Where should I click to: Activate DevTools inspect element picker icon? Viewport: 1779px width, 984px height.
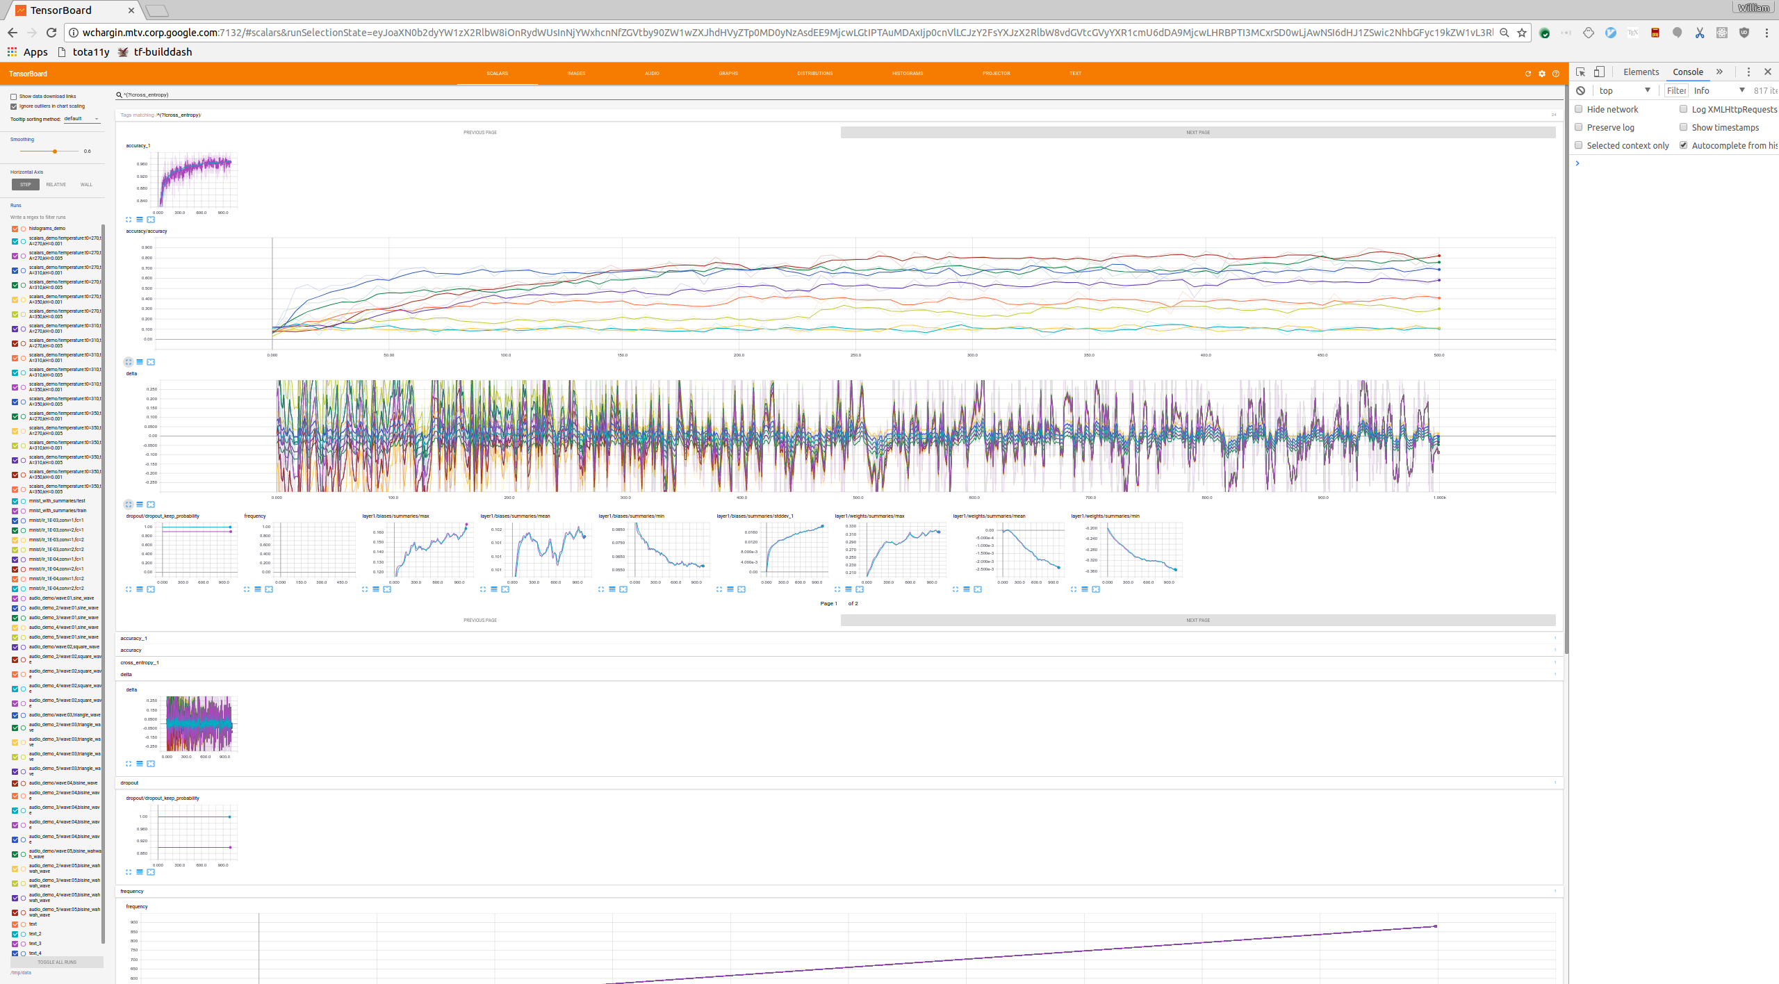1580,72
